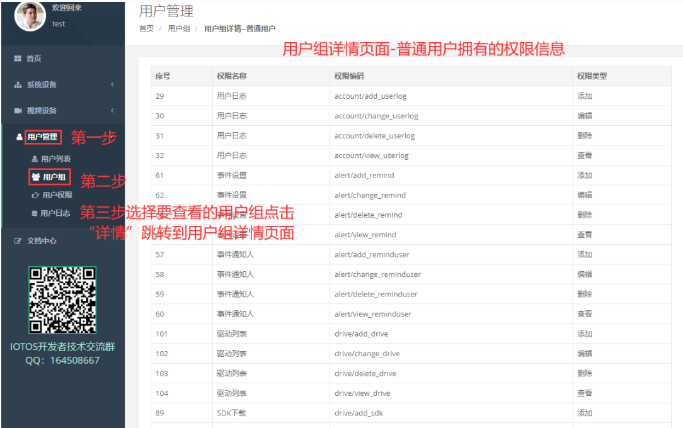Click 首页 in the breadcrumb trail

[x=146, y=28]
